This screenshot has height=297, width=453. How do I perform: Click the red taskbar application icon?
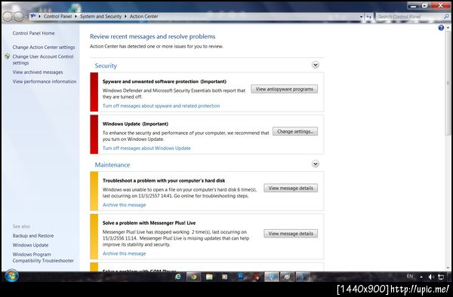coord(256,277)
